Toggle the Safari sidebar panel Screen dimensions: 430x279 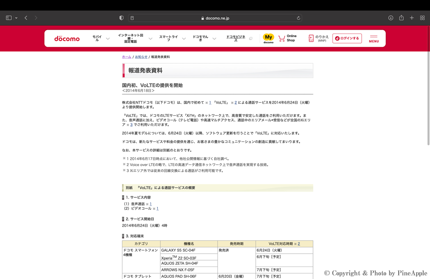[x=9, y=18]
